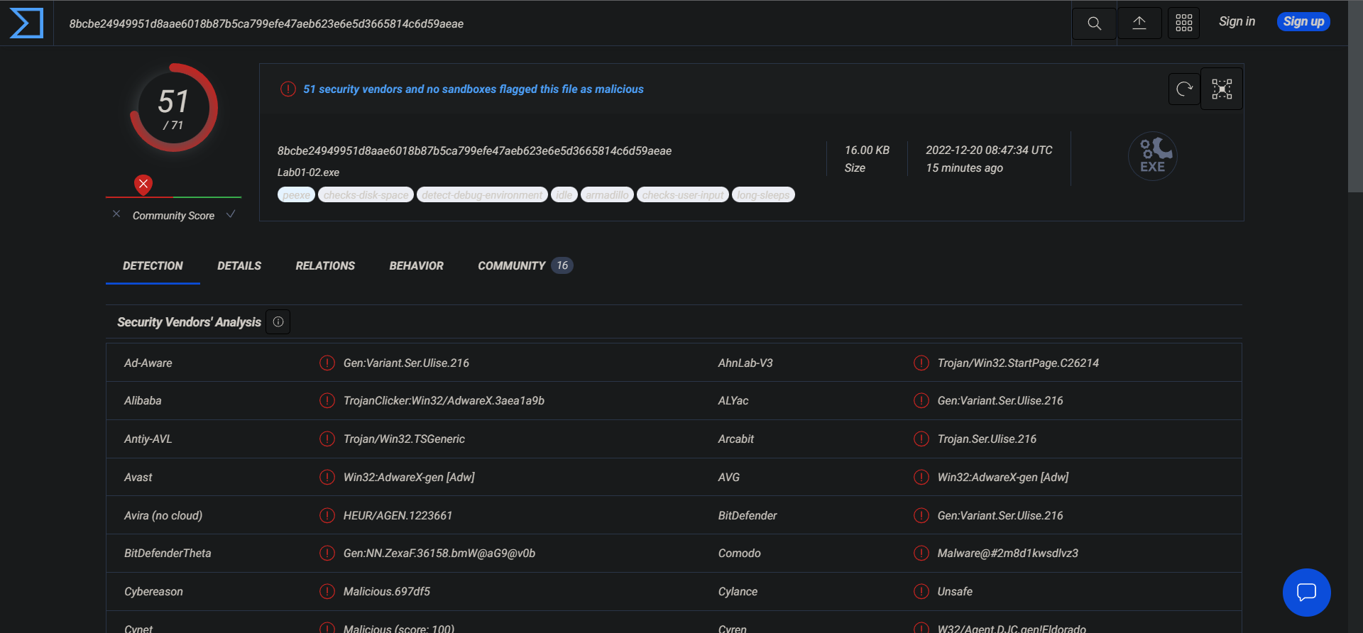1363x633 pixels.
Task: Click the Unsafe result for Cylance
Action: coord(955,591)
